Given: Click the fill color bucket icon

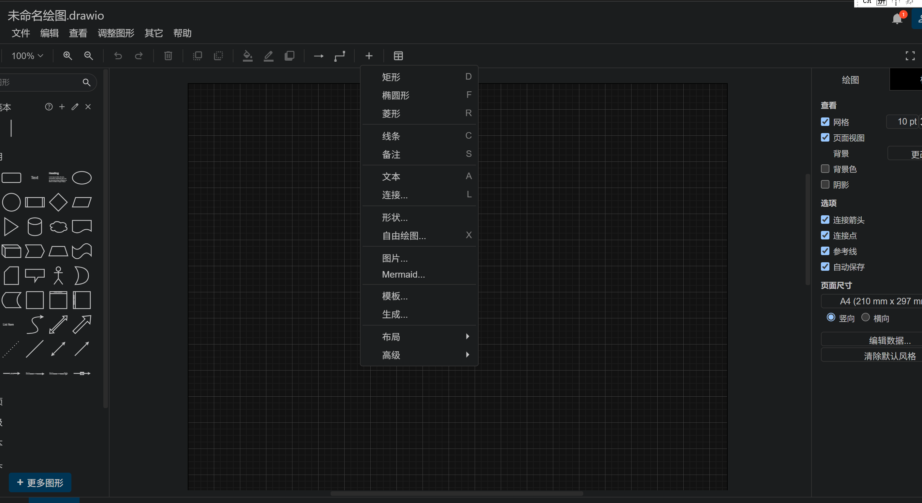Looking at the screenshot, I should point(247,56).
